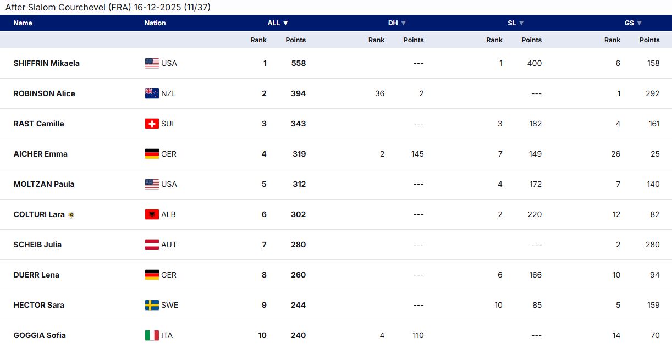This screenshot has width=672, height=349.
Task: Click Germany flag beside Aicher Emma
Action: pos(152,154)
